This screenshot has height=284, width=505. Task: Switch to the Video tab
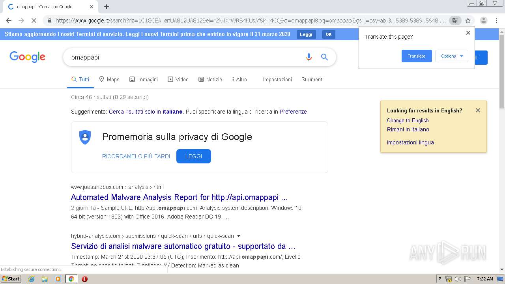pyautogui.click(x=178, y=79)
